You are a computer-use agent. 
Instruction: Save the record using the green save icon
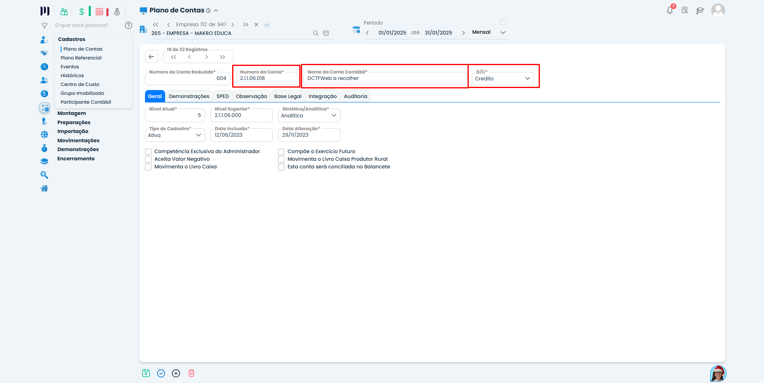pyautogui.click(x=146, y=373)
